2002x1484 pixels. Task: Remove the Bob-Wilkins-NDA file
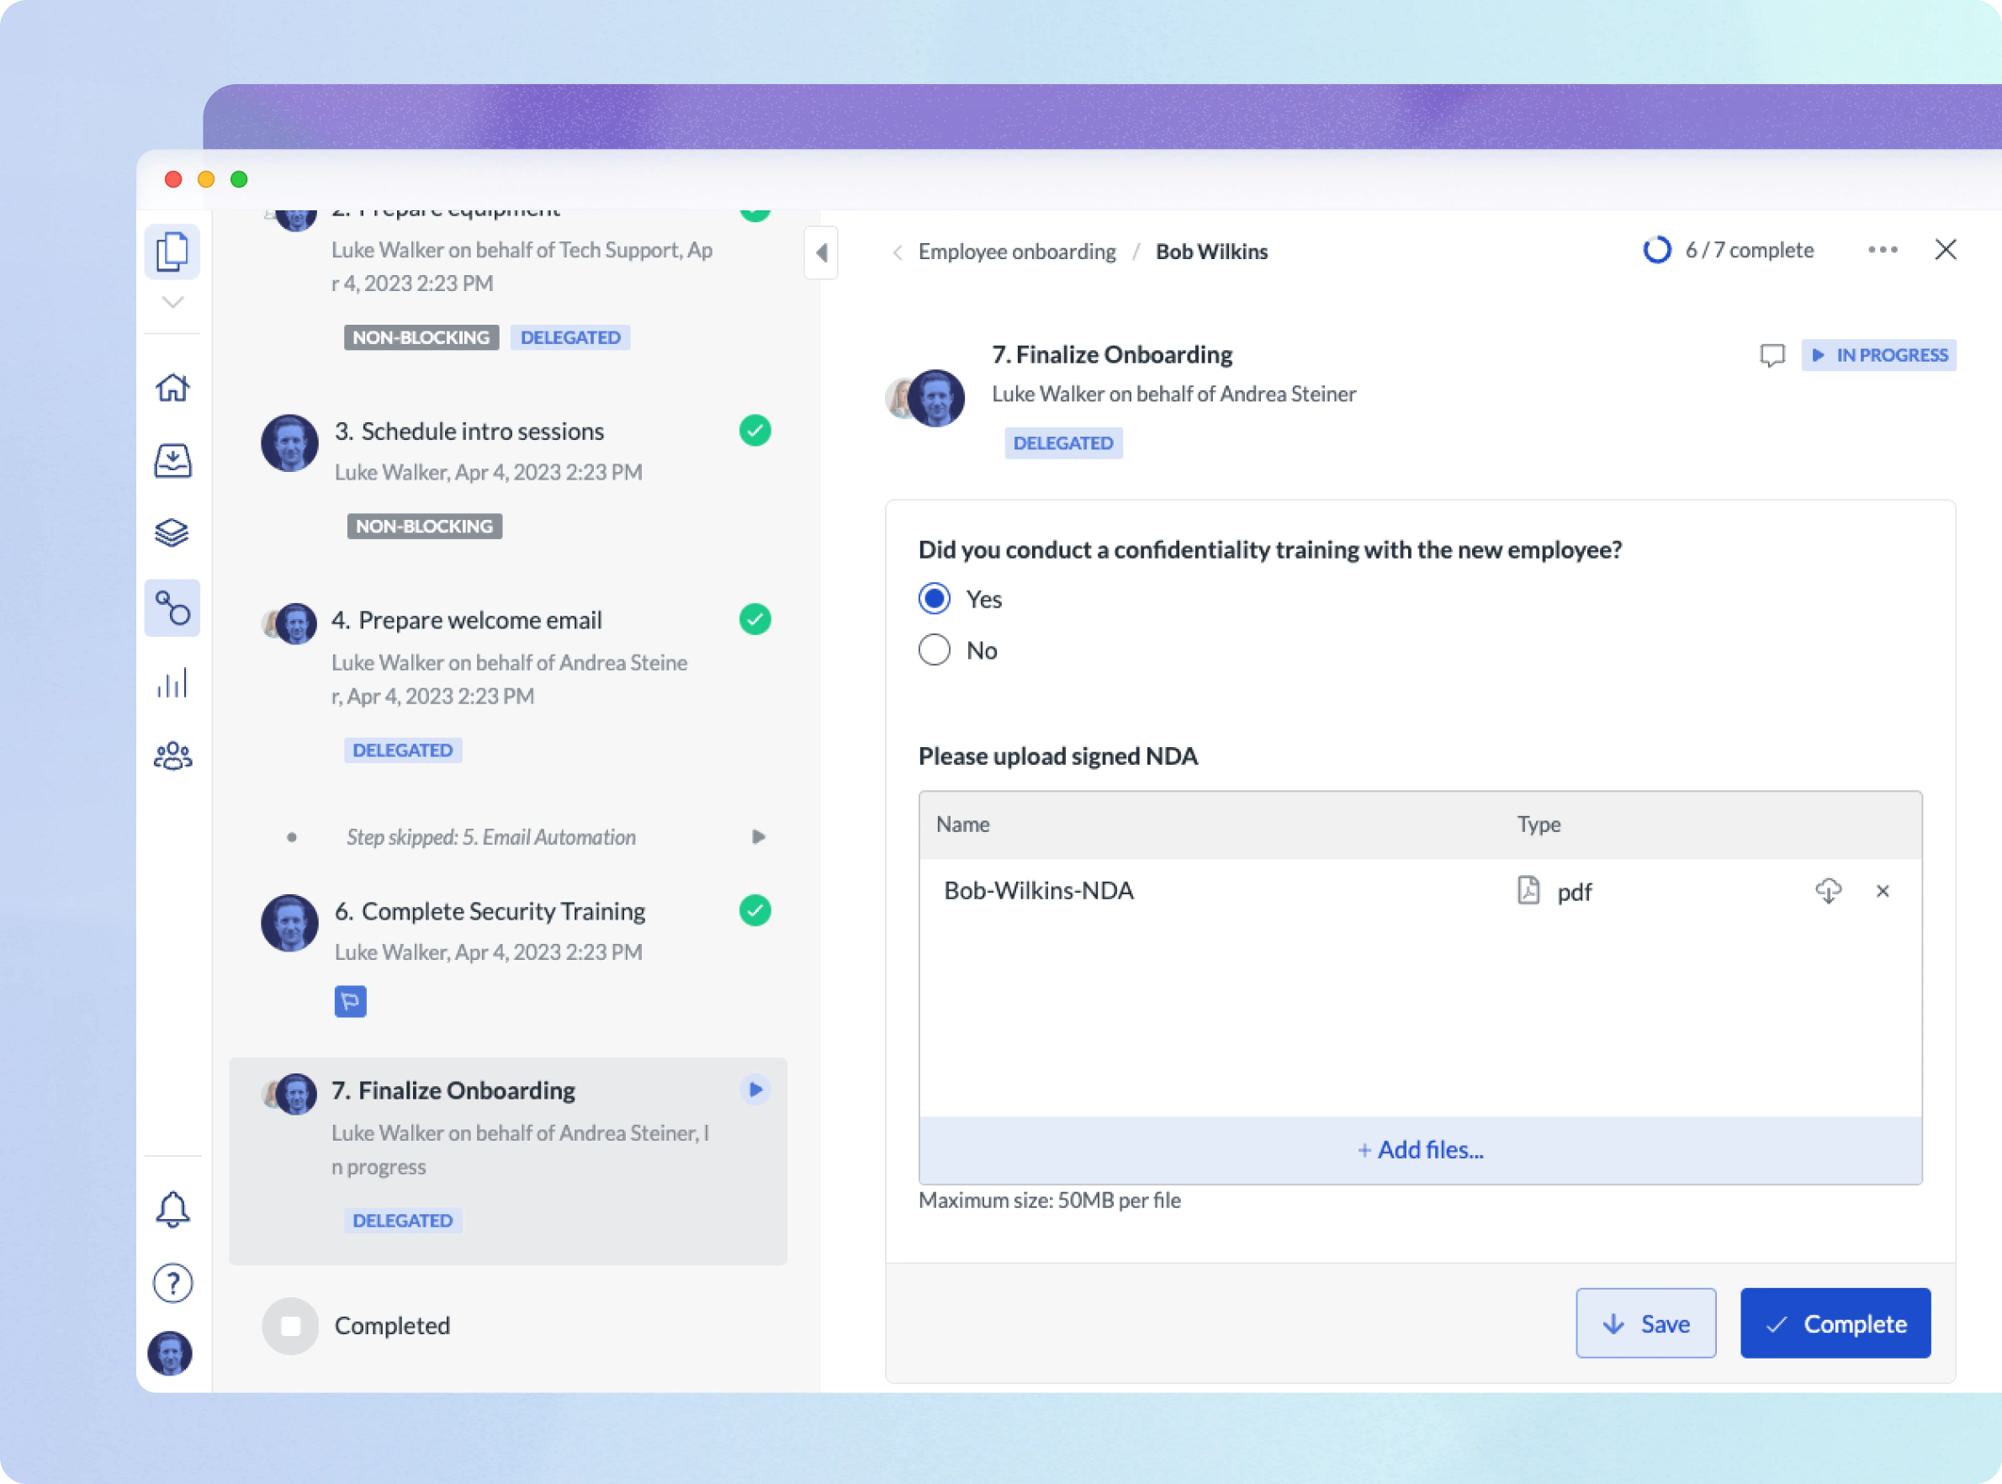pyautogui.click(x=1883, y=891)
